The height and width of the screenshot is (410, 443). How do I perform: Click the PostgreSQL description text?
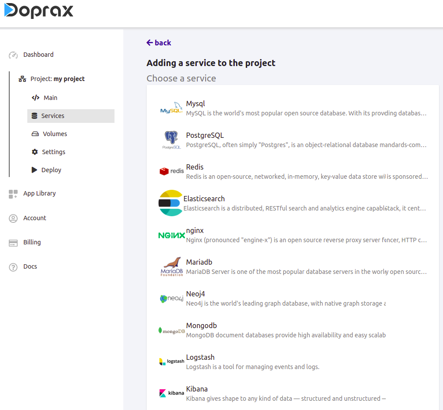306,145
